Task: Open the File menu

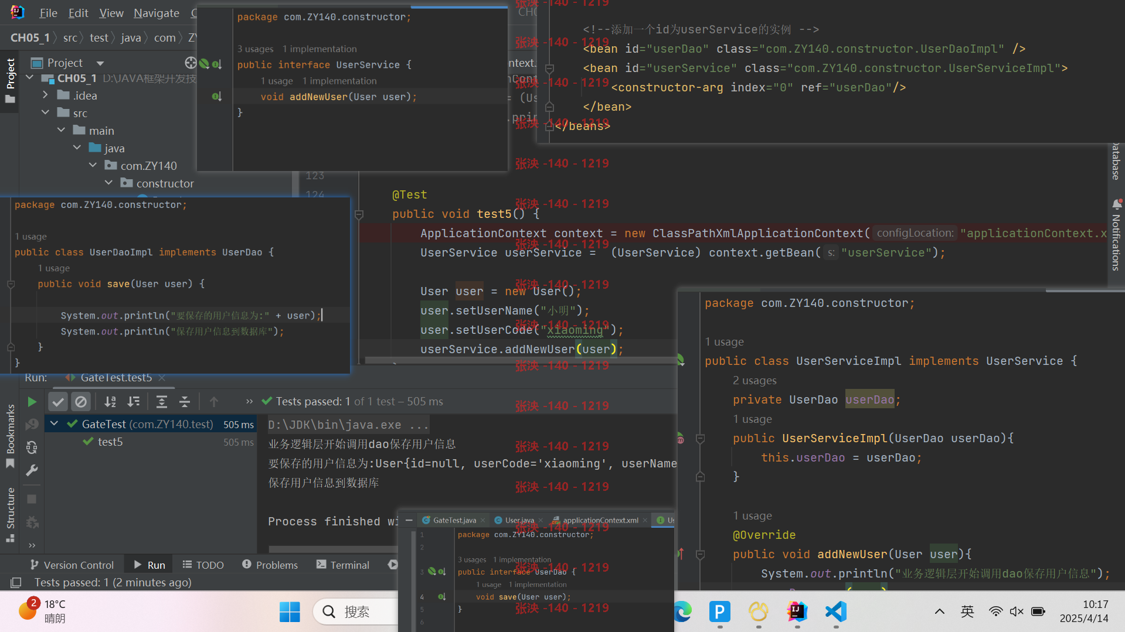Action: click(x=48, y=13)
